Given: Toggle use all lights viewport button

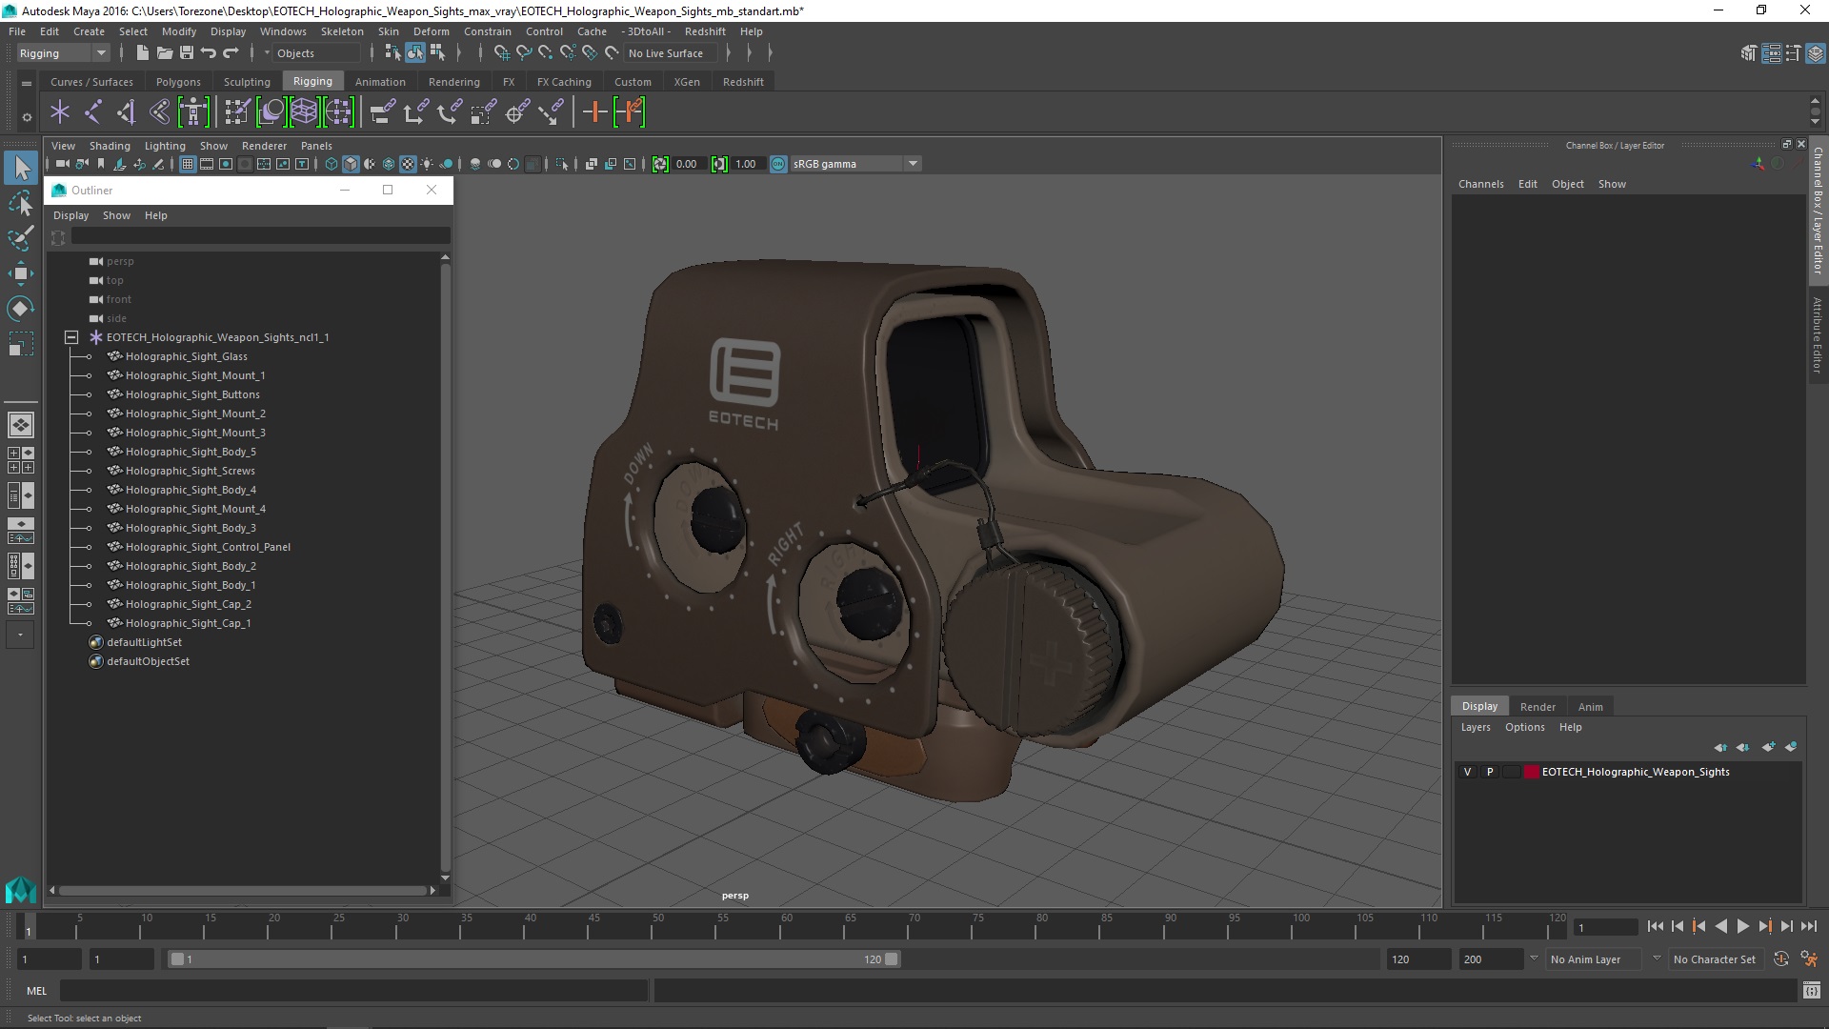Looking at the screenshot, I should [x=427, y=164].
